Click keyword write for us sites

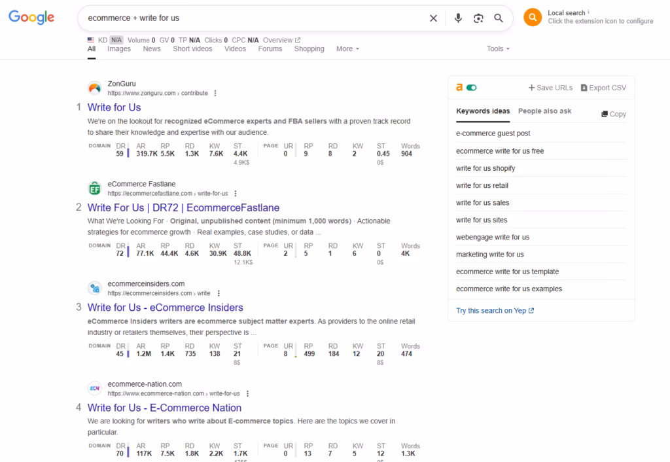(x=481, y=220)
